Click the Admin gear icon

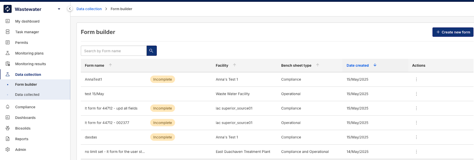point(8,150)
